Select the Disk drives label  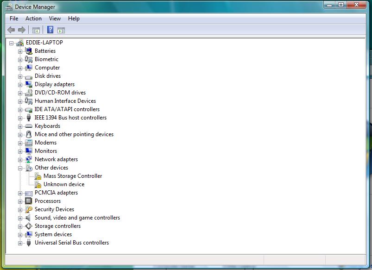(48, 76)
